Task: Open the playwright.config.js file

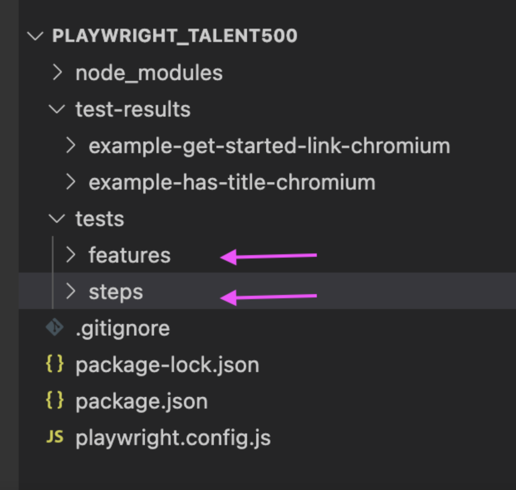Action: (172, 437)
